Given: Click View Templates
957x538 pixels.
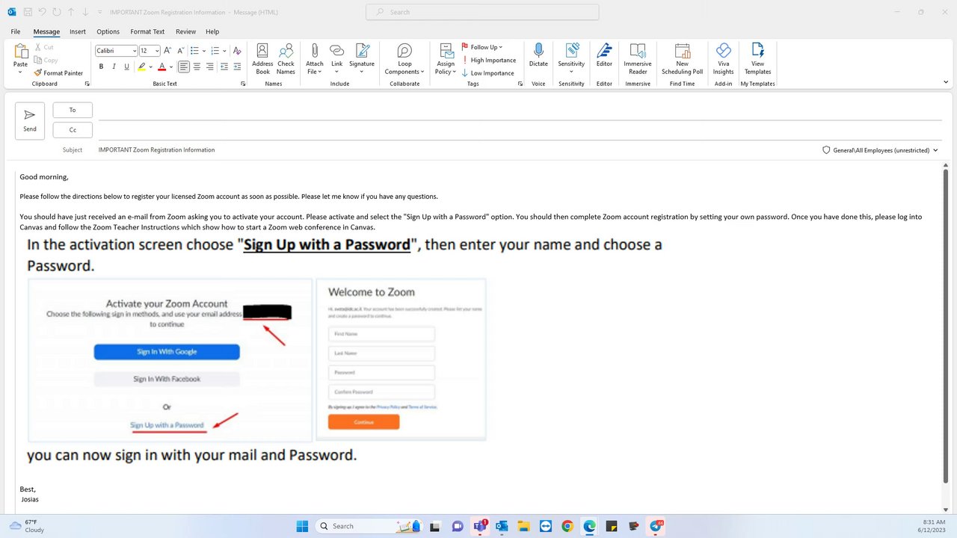Looking at the screenshot, I should (x=757, y=59).
